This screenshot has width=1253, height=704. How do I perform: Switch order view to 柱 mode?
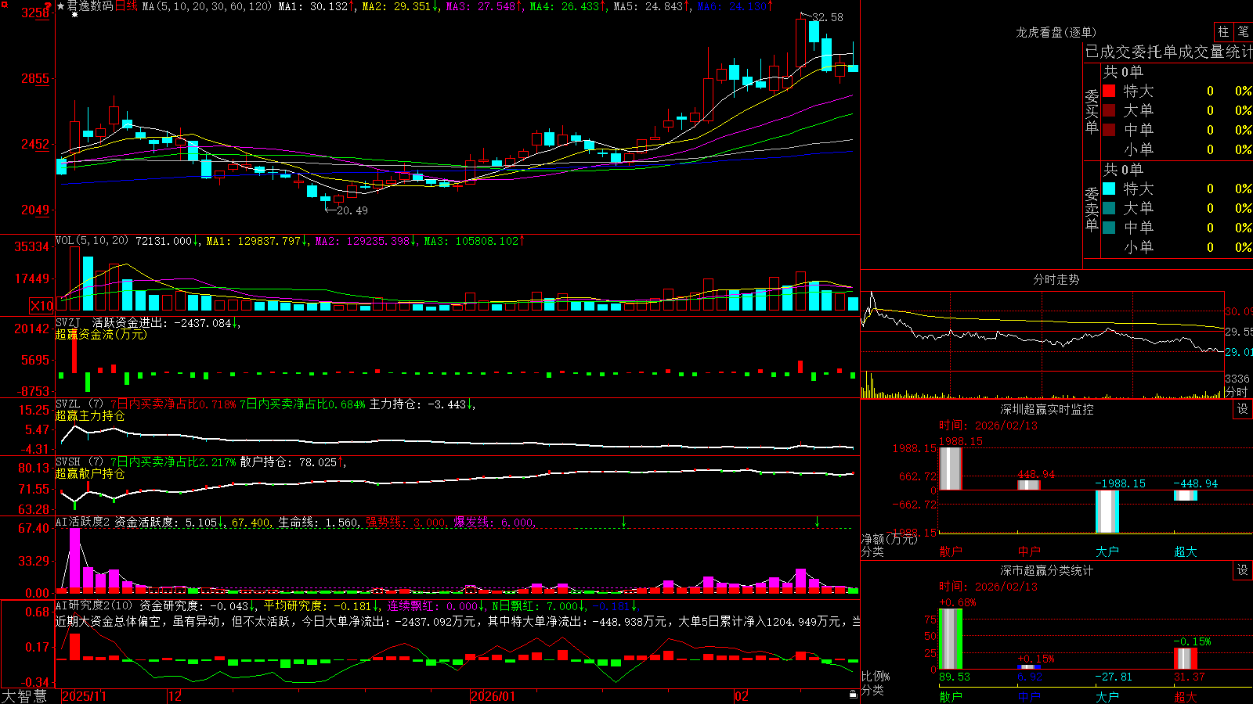(x=1223, y=31)
